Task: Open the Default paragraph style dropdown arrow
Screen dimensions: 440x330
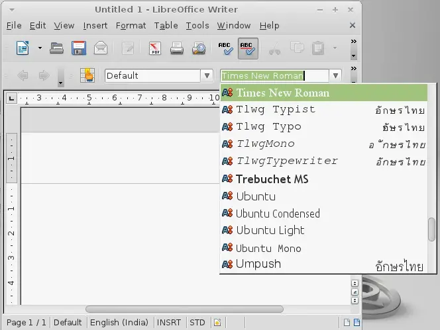Action: point(207,75)
